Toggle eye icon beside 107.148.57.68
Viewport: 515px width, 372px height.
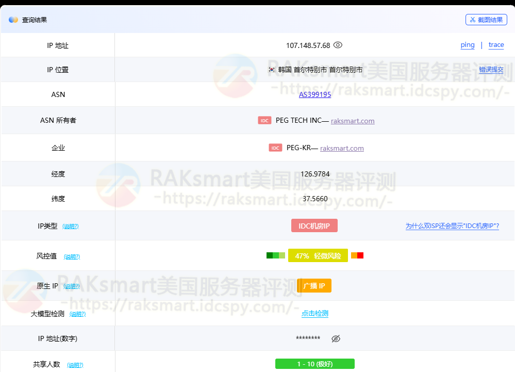pyautogui.click(x=338, y=45)
